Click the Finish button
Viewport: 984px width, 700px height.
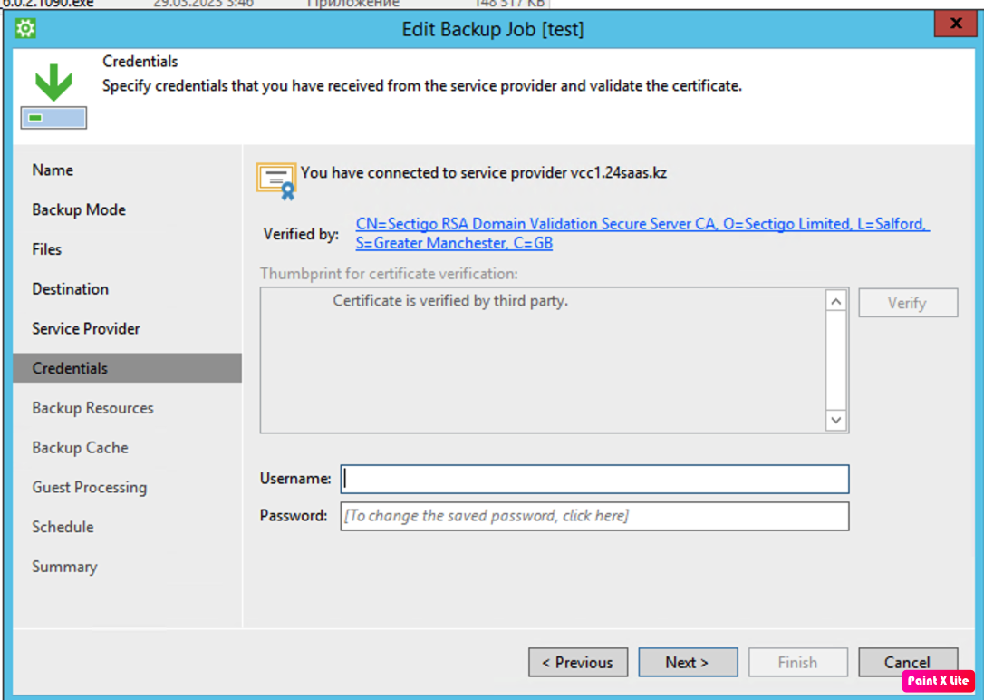coord(797,662)
